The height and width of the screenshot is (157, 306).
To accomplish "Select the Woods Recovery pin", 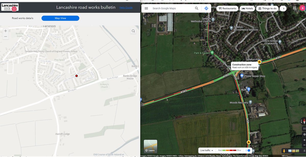I will click(x=250, y=102).
